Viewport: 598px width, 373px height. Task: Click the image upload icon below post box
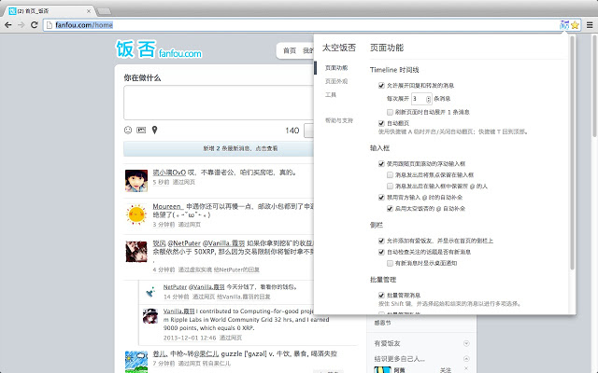click(x=141, y=131)
